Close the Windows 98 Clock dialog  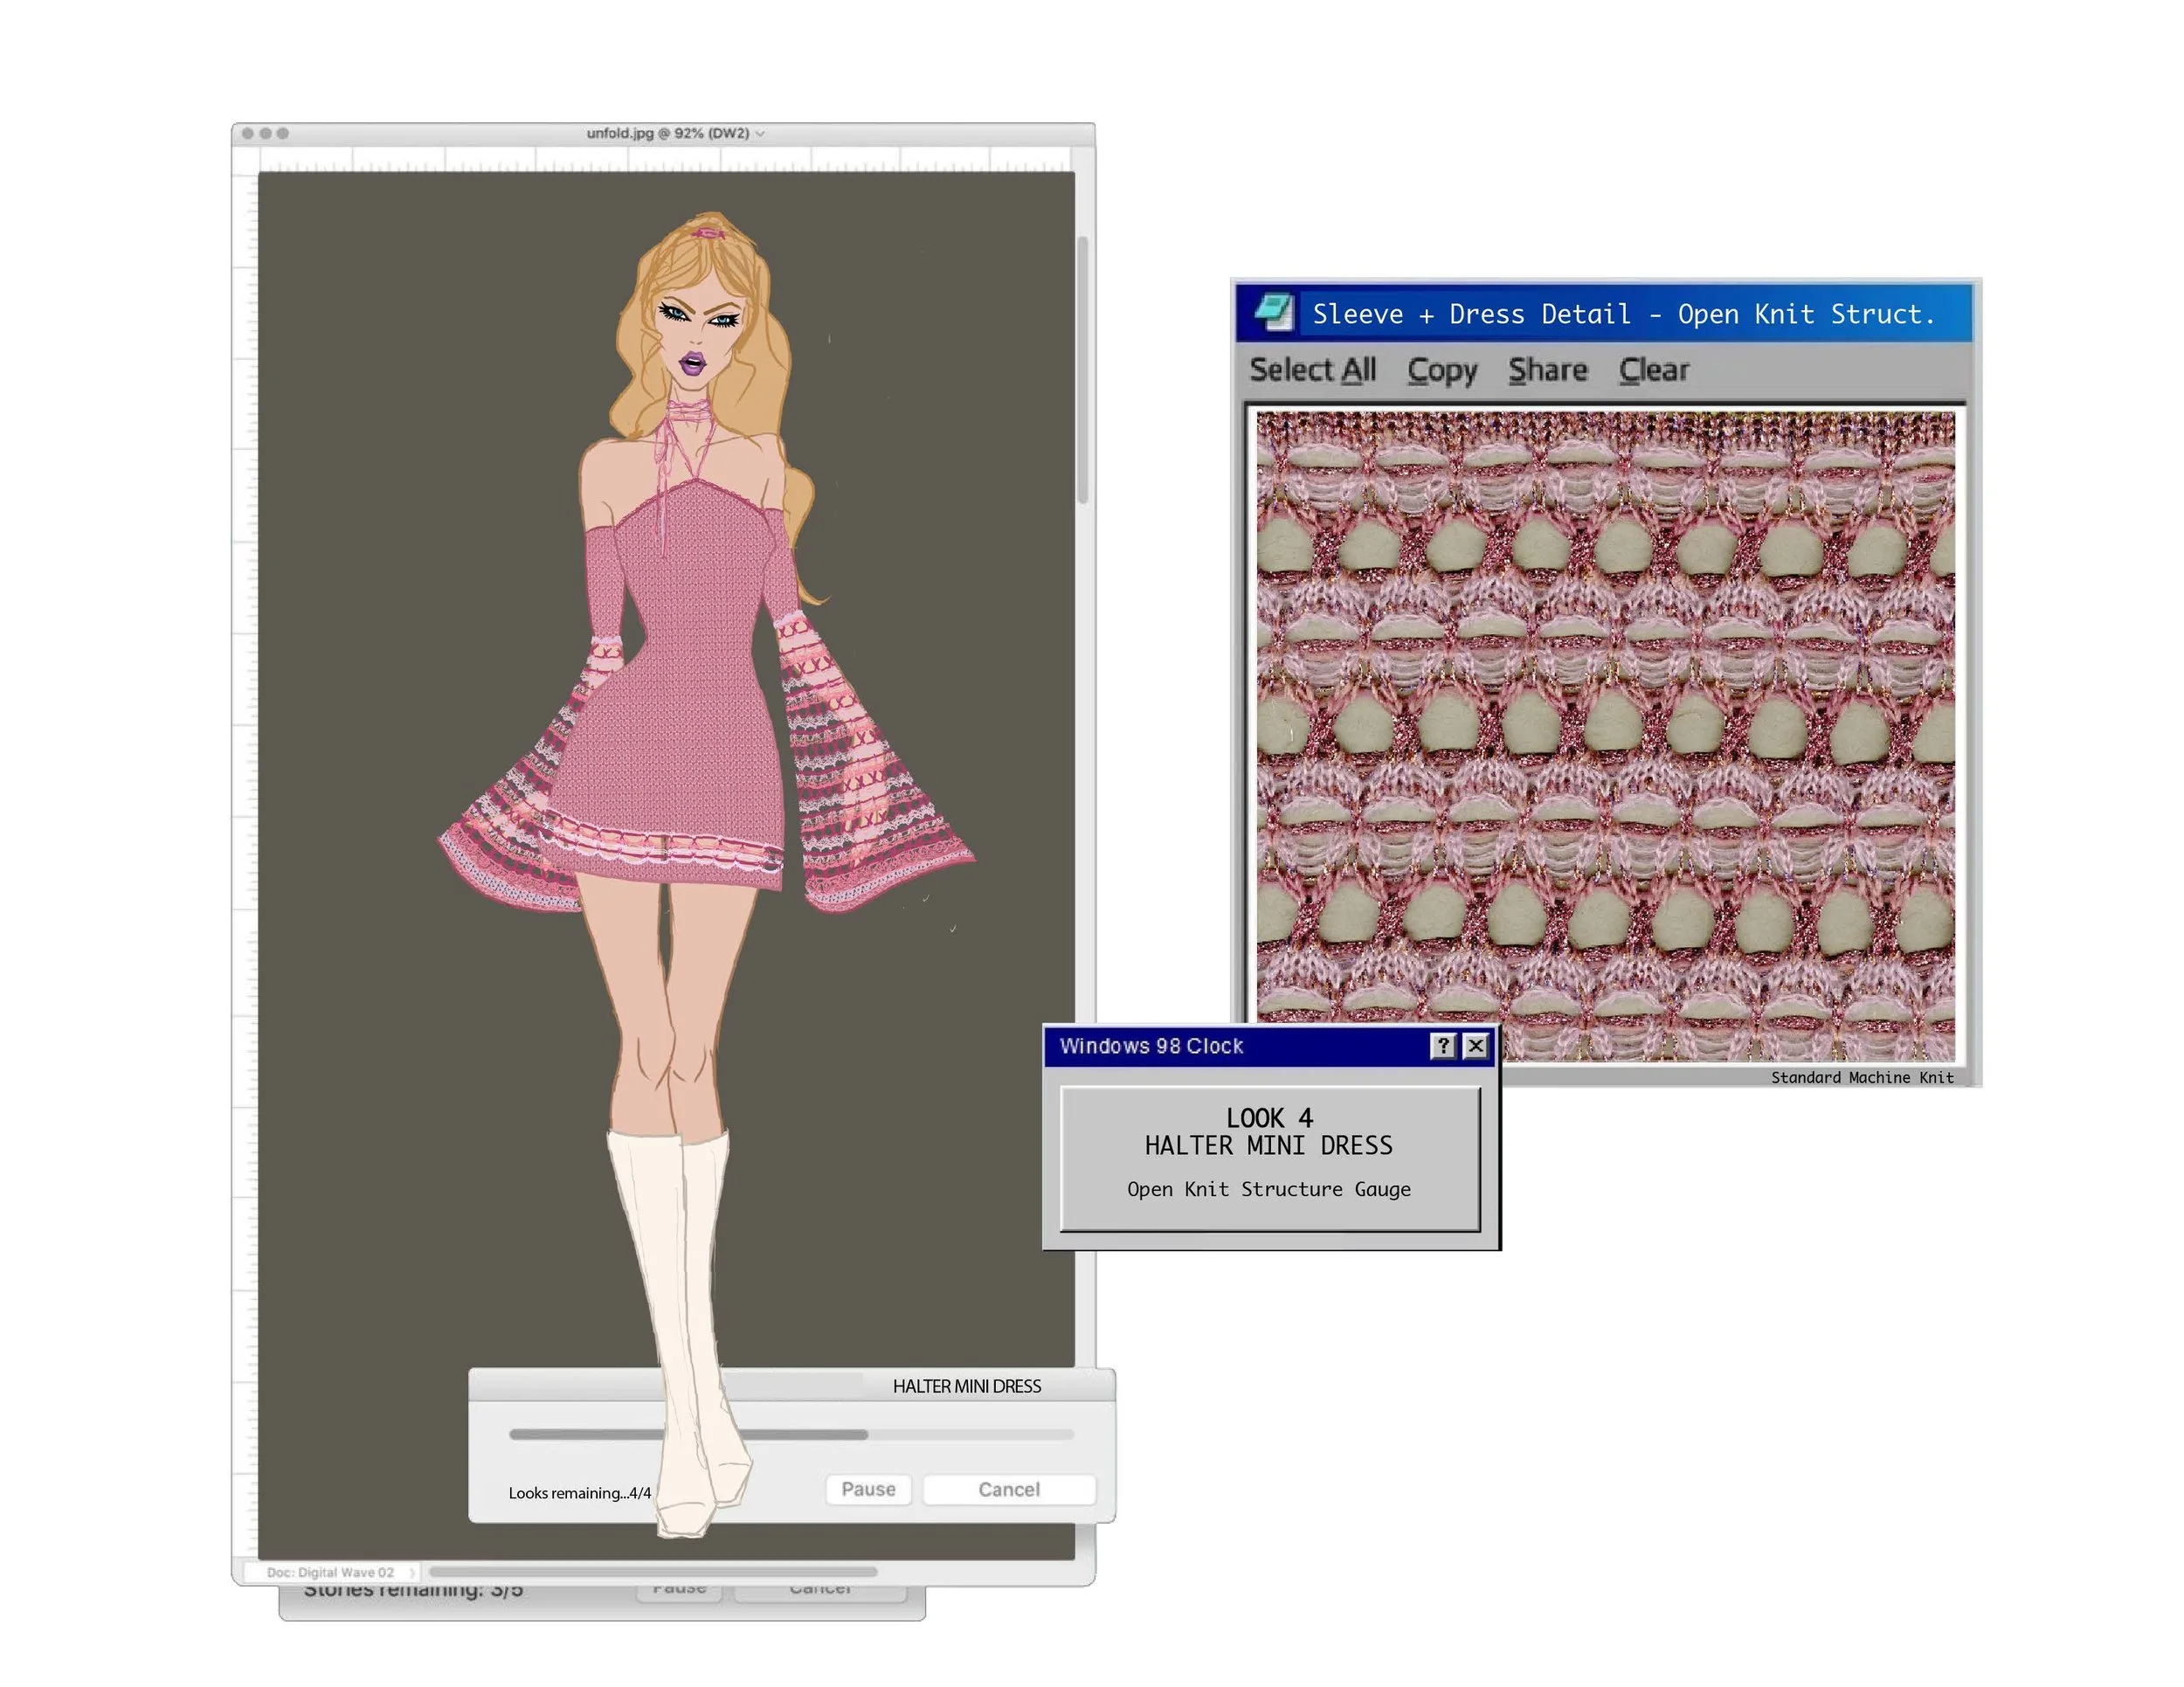[1475, 1046]
